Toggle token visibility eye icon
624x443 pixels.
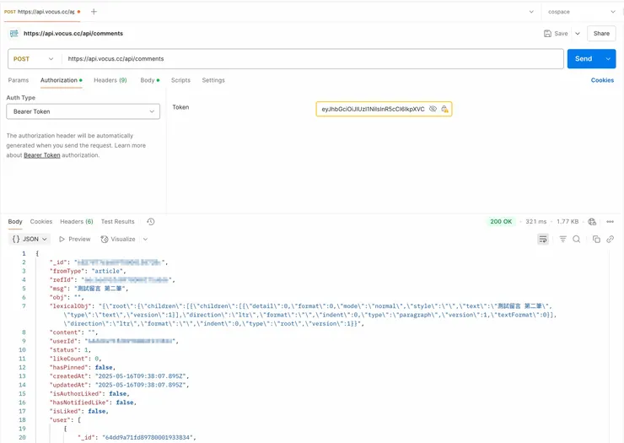pos(433,109)
